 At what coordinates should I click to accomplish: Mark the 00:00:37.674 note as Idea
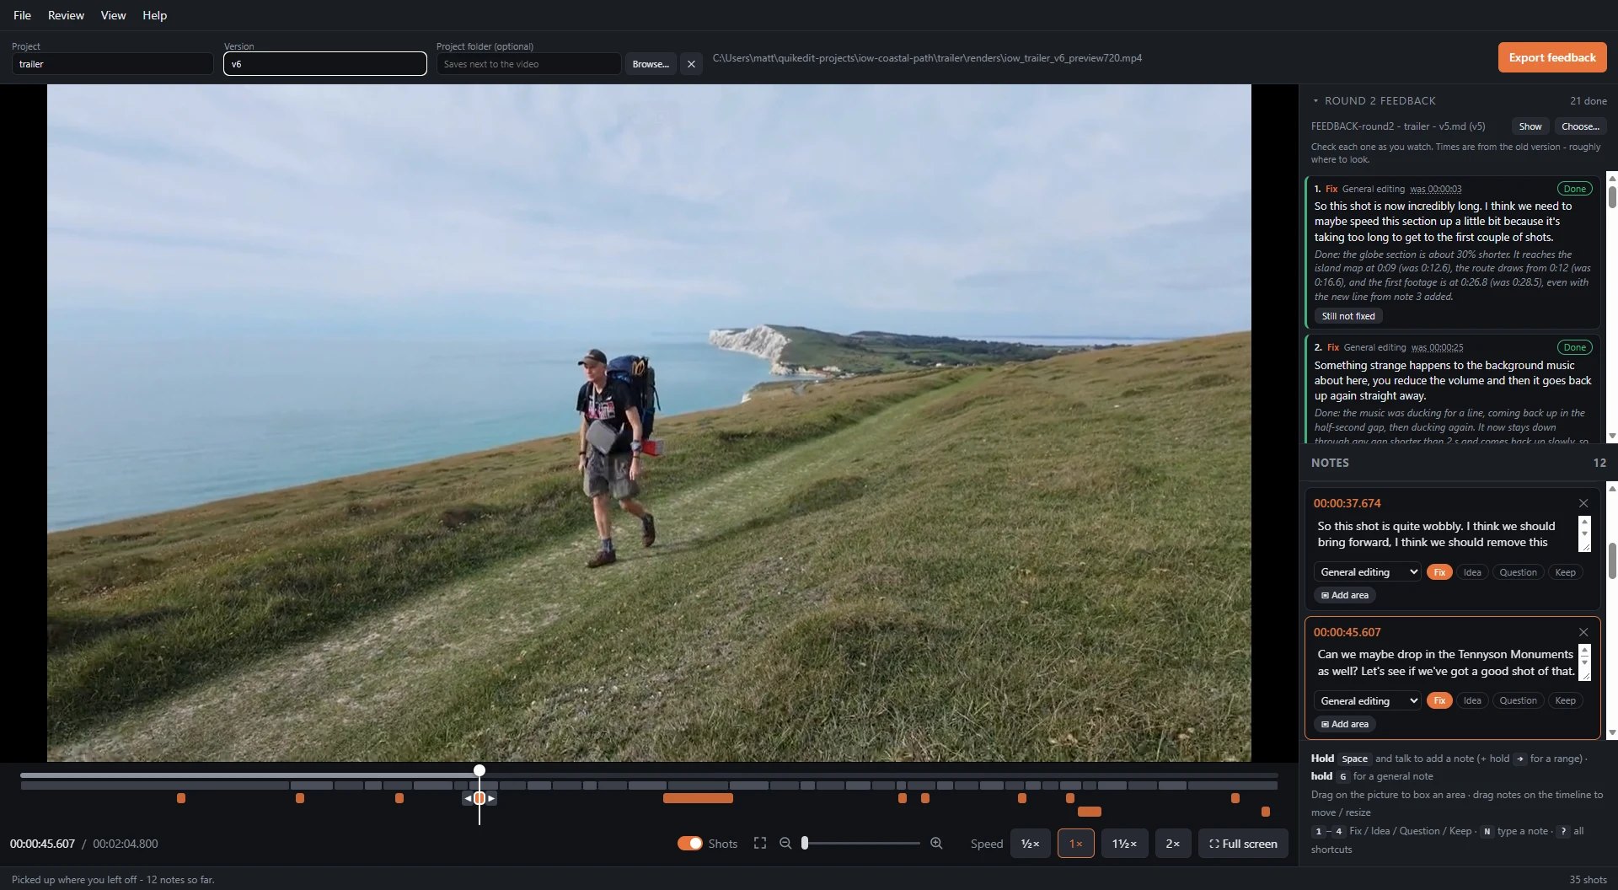click(1472, 572)
